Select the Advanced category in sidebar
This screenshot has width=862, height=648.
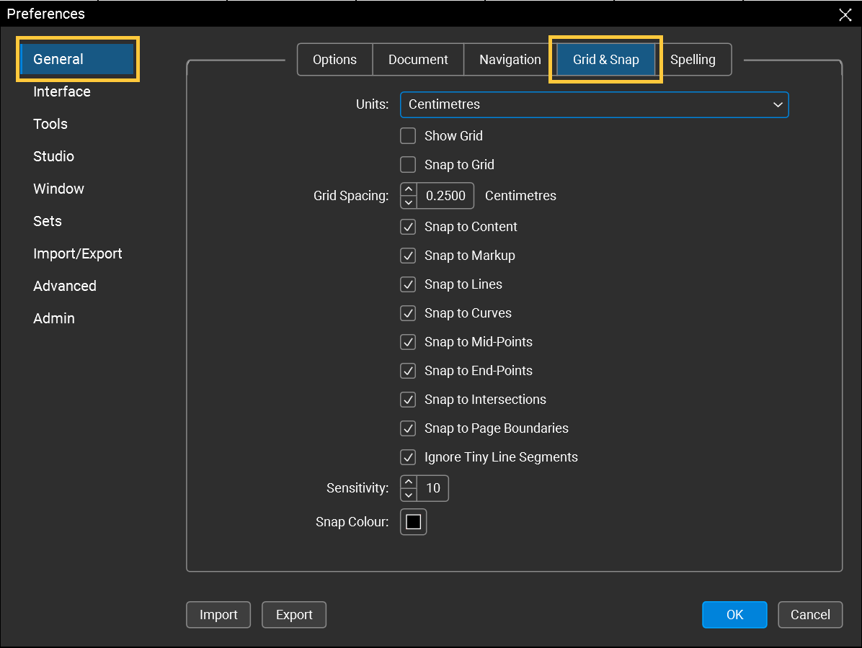click(65, 286)
